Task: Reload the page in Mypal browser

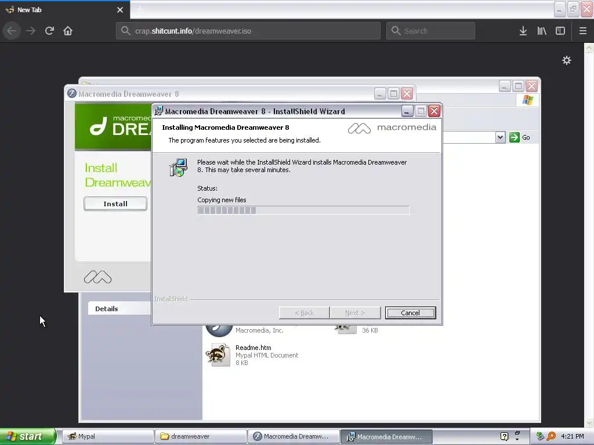Action: (x=49, y=31)
